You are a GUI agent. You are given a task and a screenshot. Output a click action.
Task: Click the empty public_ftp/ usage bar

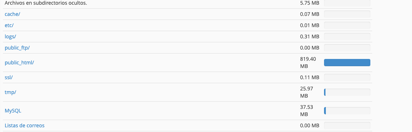347,48
